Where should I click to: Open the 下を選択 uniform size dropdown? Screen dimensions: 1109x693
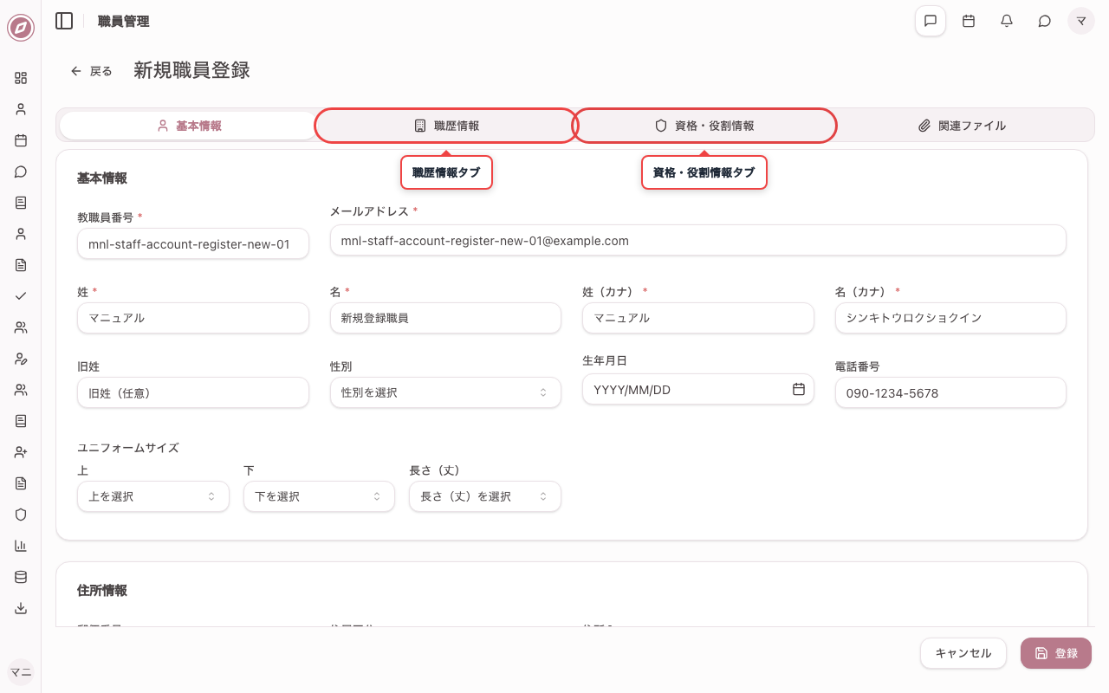319,496
